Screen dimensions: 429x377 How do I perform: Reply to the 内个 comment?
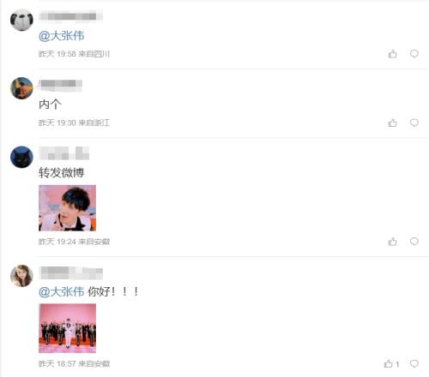[414, 123]
